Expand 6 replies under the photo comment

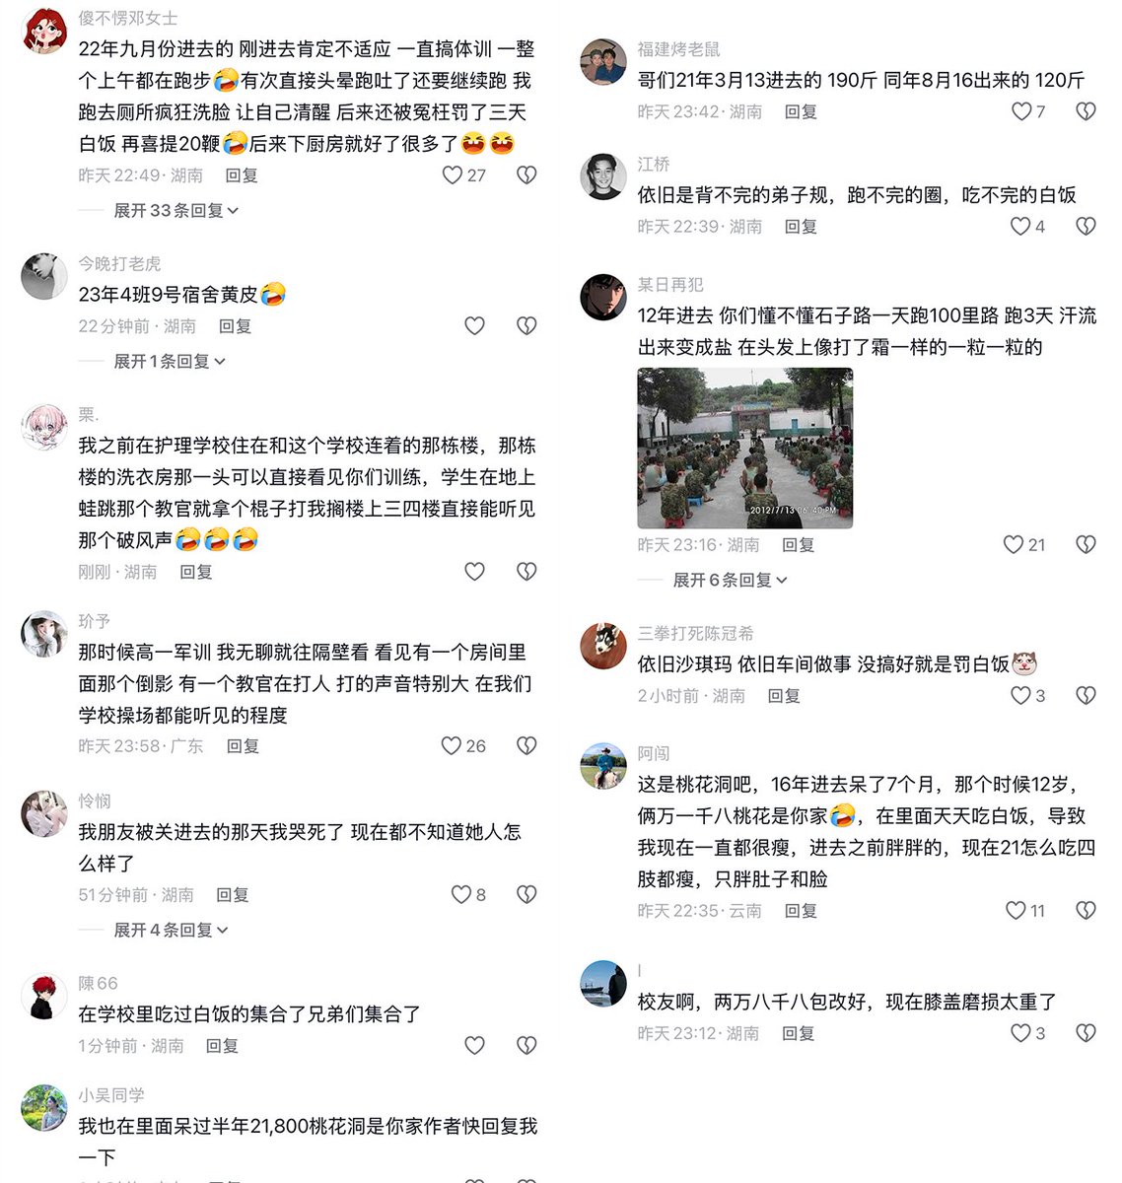pyautogui.click(x=730, y=581)
